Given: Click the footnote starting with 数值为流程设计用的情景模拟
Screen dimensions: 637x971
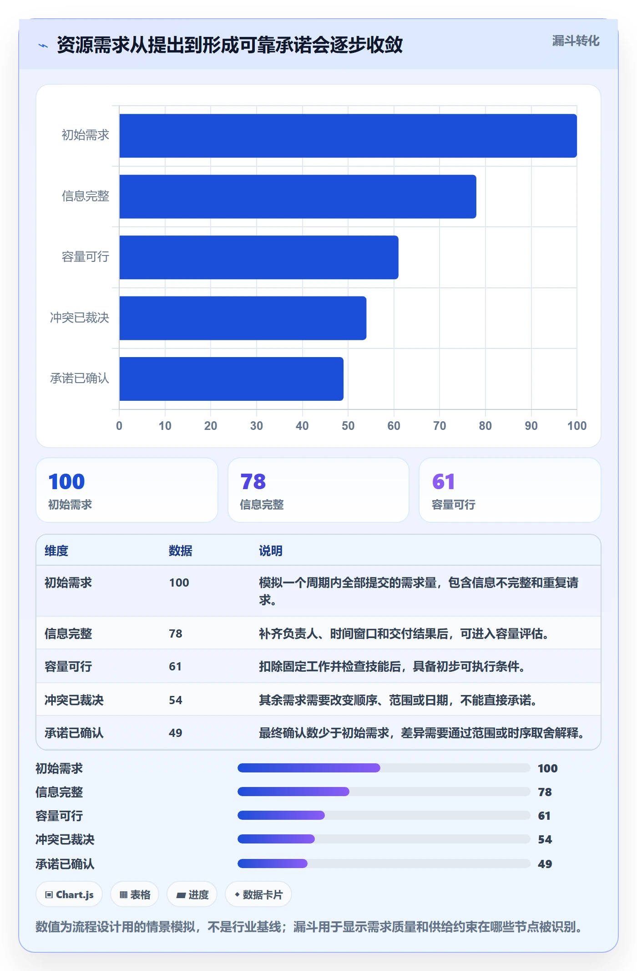Looking at the screenshot, I should pos(309,926).
